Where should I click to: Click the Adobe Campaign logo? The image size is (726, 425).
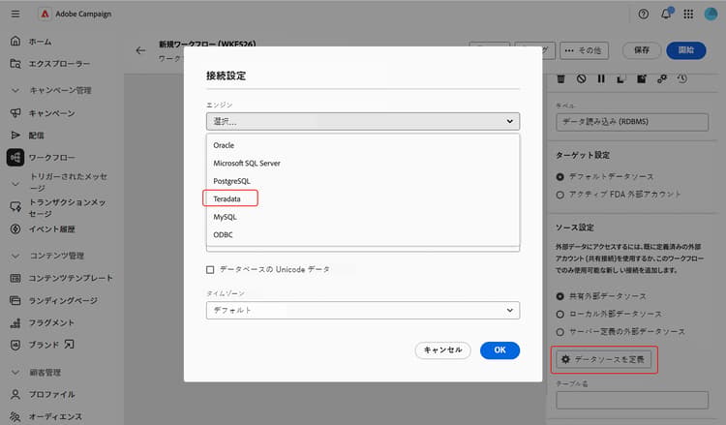click(x=45, y=14)
